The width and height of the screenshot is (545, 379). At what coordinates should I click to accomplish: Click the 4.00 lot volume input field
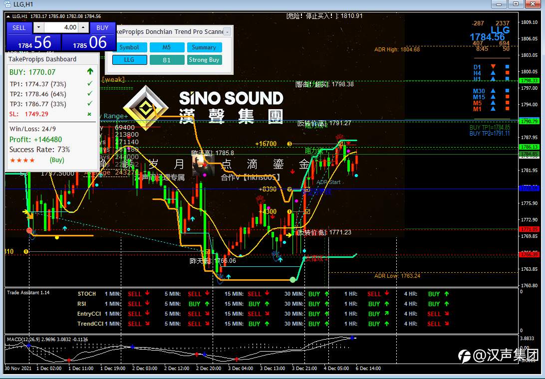tap(61, 27)
